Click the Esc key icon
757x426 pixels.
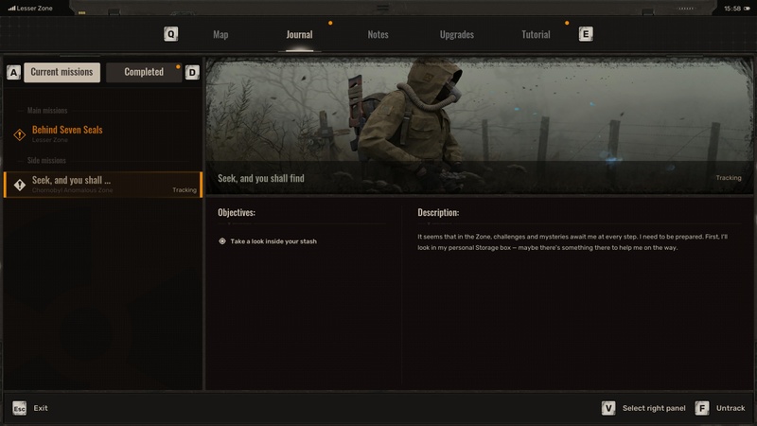19,408
